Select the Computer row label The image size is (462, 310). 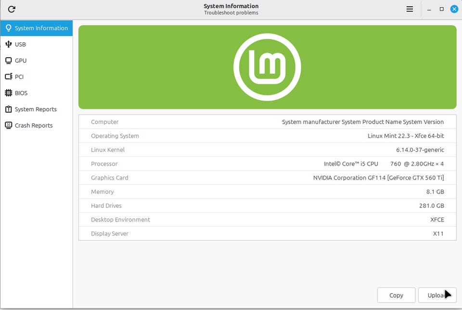[104, 122]
